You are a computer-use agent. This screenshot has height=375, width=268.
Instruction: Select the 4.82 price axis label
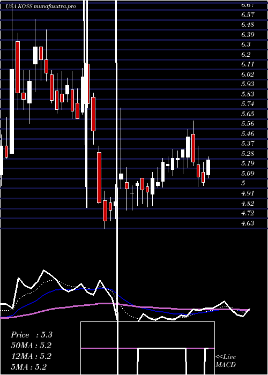pos(248,203)
